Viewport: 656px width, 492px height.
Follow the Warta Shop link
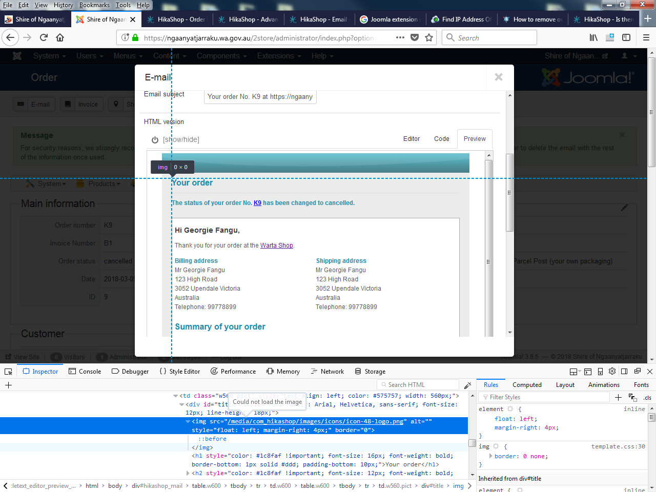(x=277, y=245)
